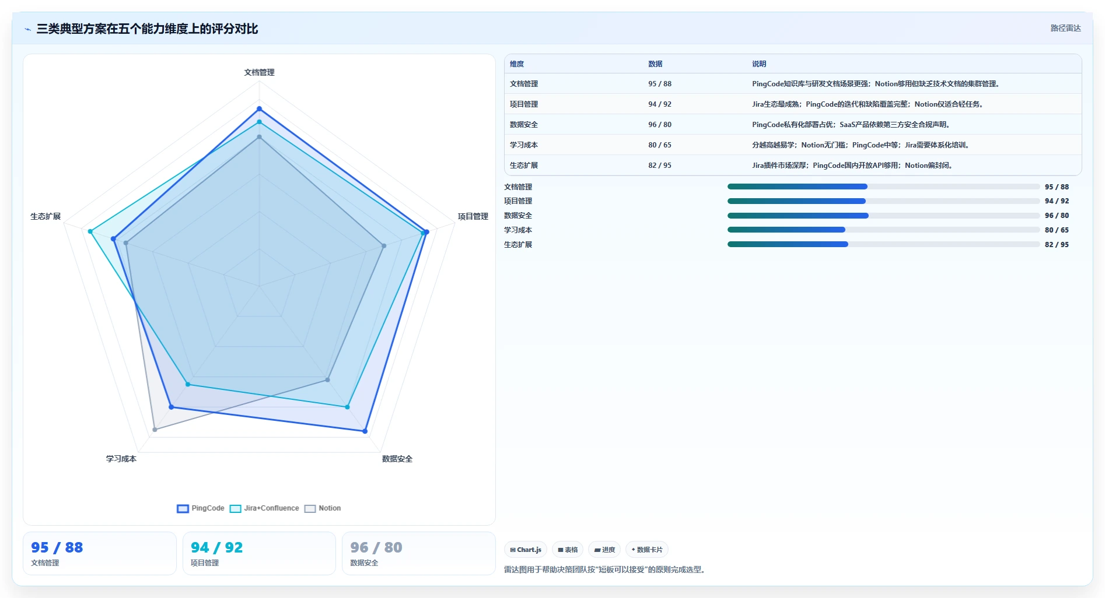
Task: Click the 进度 tag
Action: click(x=604, y=550)
